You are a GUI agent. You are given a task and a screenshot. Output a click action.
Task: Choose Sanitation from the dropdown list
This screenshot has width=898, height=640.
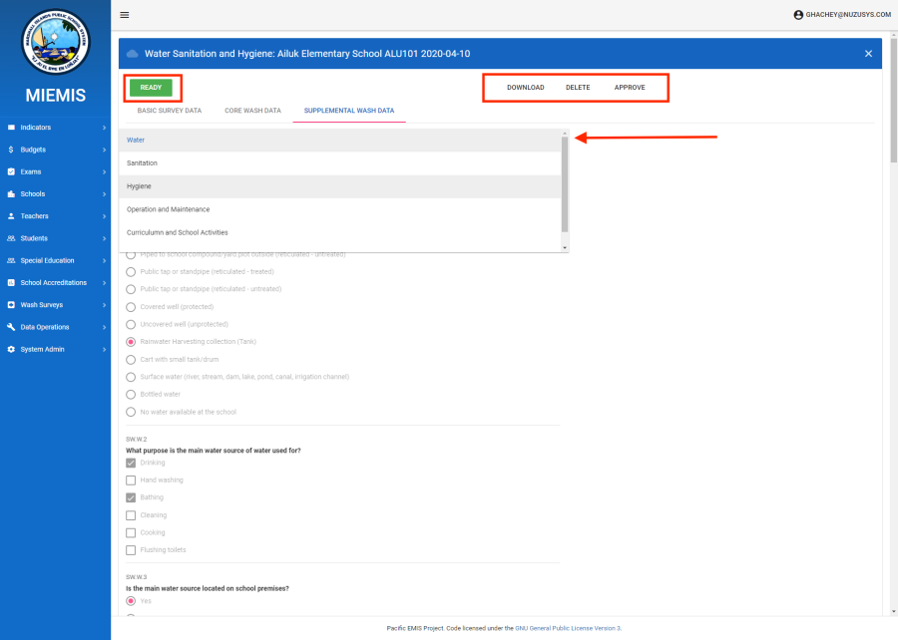[x=142, y=162]
